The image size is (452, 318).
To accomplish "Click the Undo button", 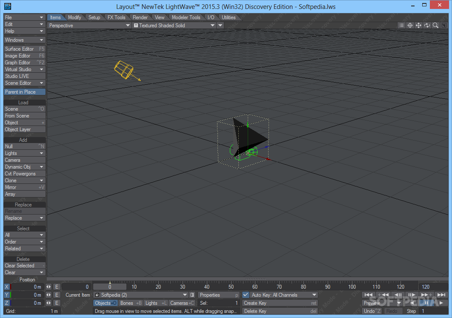I will pyautogui.click(x=372, y=311).
